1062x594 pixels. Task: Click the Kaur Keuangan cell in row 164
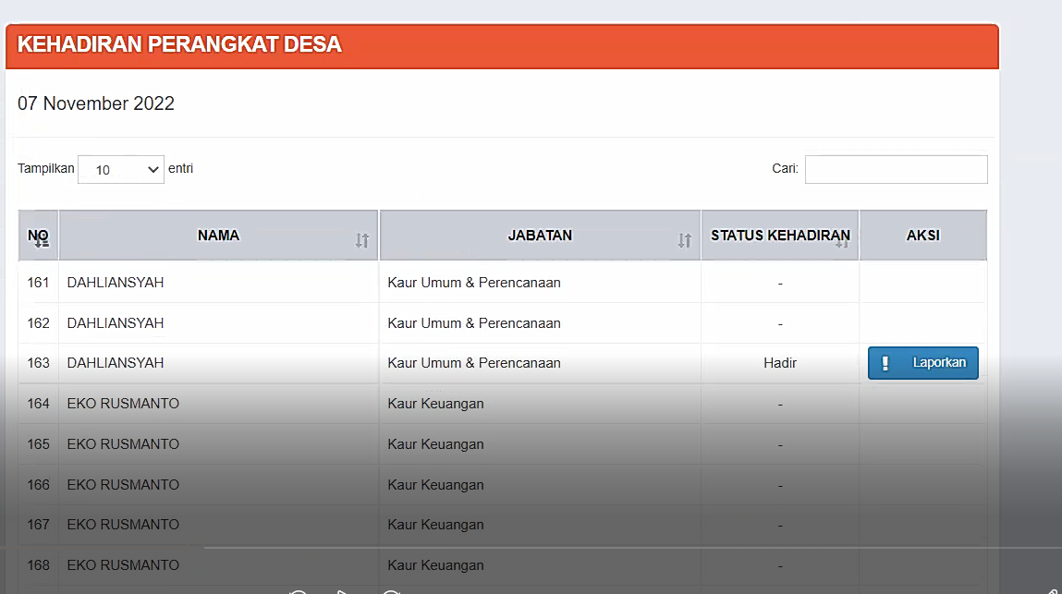pos(434,403)
